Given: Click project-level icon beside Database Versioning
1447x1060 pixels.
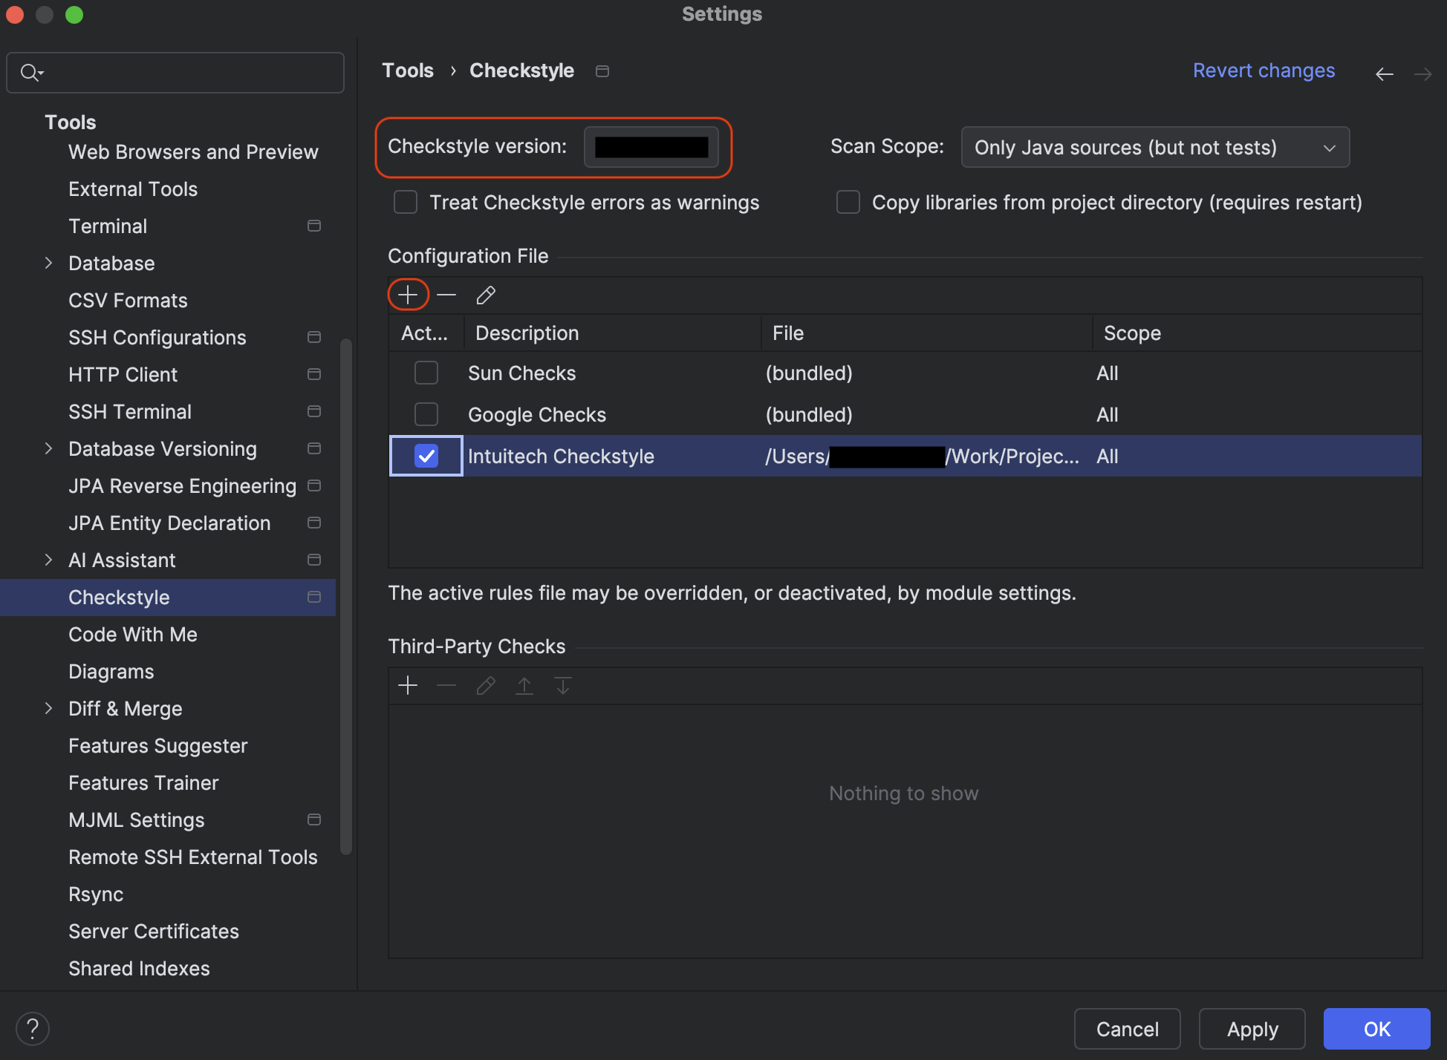Looking at the screenshot, I should (x=314, y=448).
